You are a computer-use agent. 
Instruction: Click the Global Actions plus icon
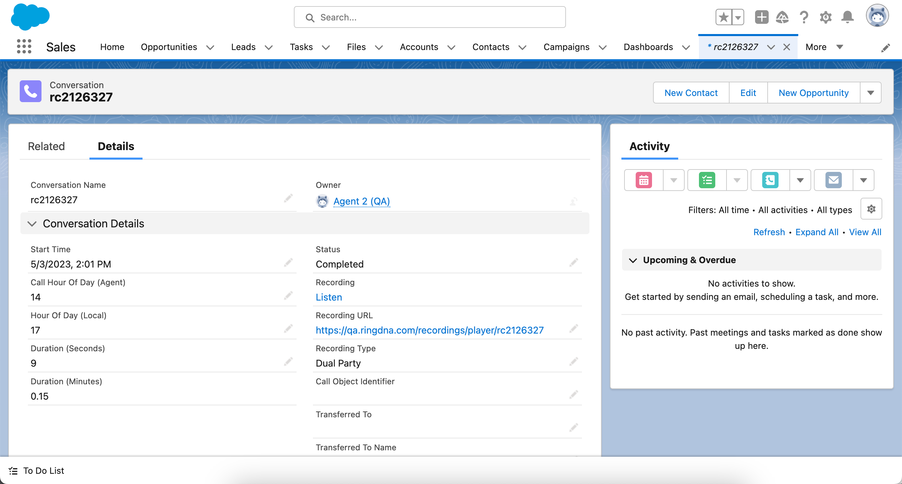pos(761,17)
